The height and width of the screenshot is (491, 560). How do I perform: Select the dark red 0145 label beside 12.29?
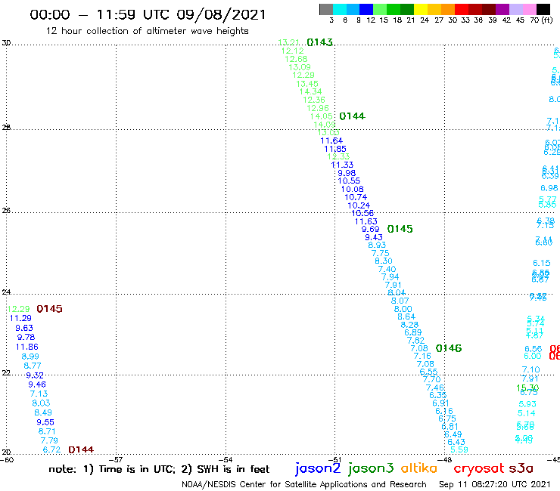[49, 309]
